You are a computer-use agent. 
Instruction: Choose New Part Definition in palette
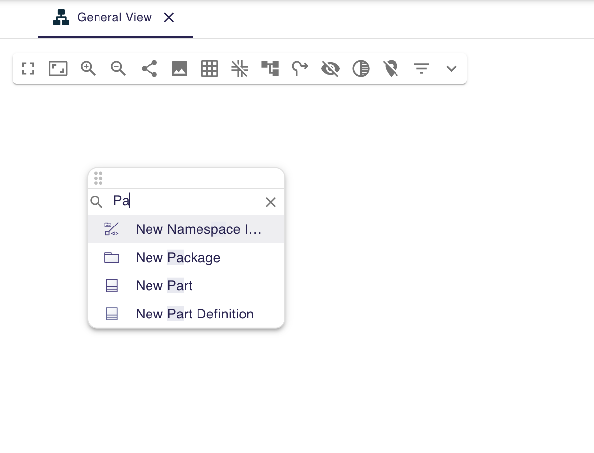pos(194,314)
